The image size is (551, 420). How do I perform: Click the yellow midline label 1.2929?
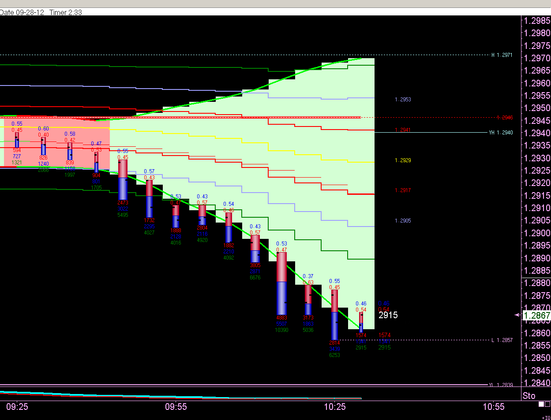click(403, 160)
